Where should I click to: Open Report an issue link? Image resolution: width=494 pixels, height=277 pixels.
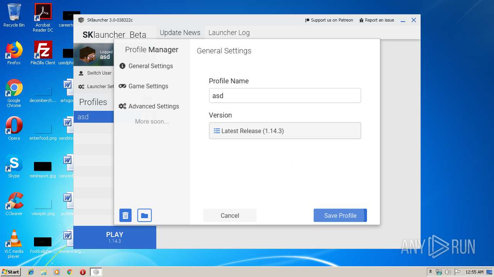coord(377,20)
